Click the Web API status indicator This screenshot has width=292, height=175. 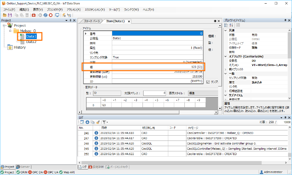coord(67,172)
